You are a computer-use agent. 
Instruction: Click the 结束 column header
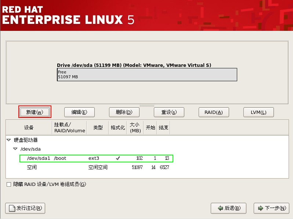point(163,128)
